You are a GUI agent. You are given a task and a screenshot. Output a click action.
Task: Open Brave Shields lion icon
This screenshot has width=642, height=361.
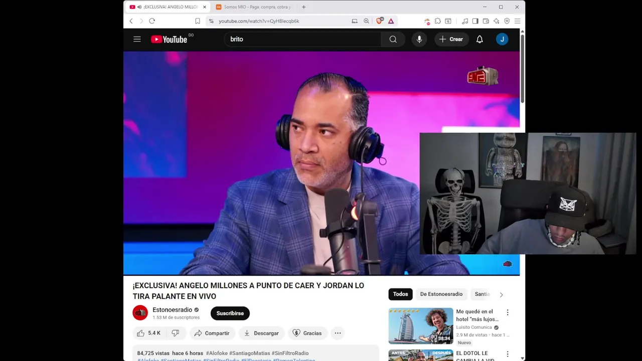click(380, 21)
